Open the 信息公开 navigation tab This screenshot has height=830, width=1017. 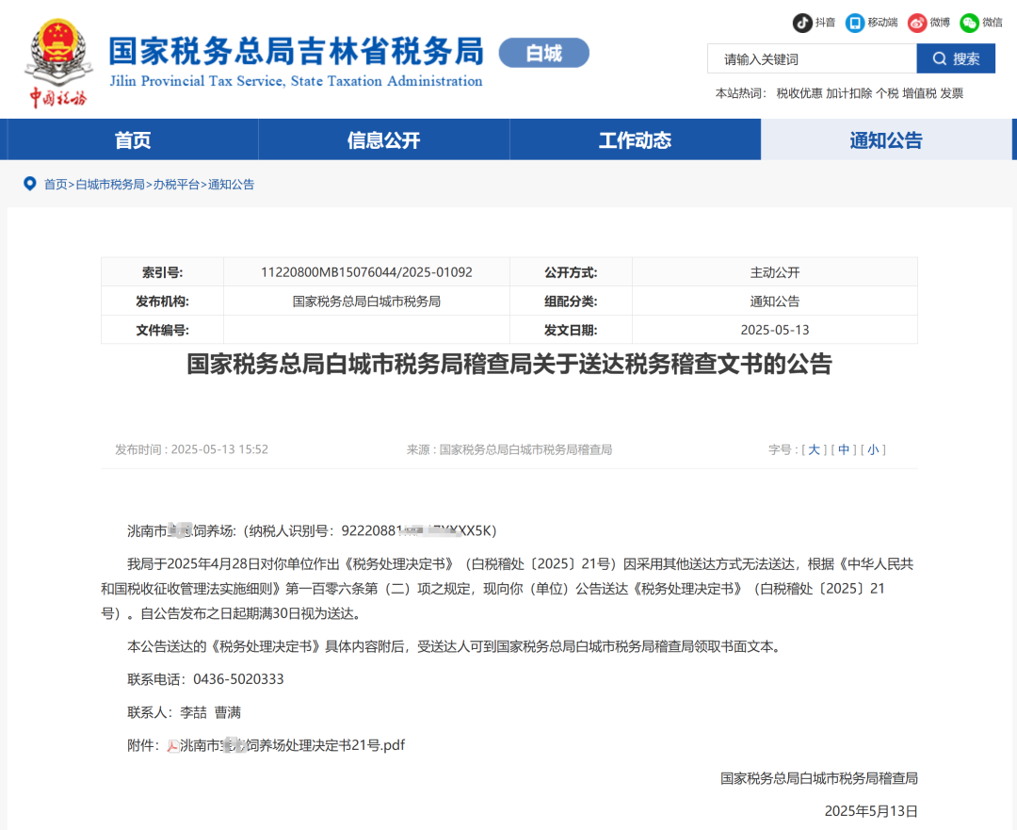click(384, 139)
